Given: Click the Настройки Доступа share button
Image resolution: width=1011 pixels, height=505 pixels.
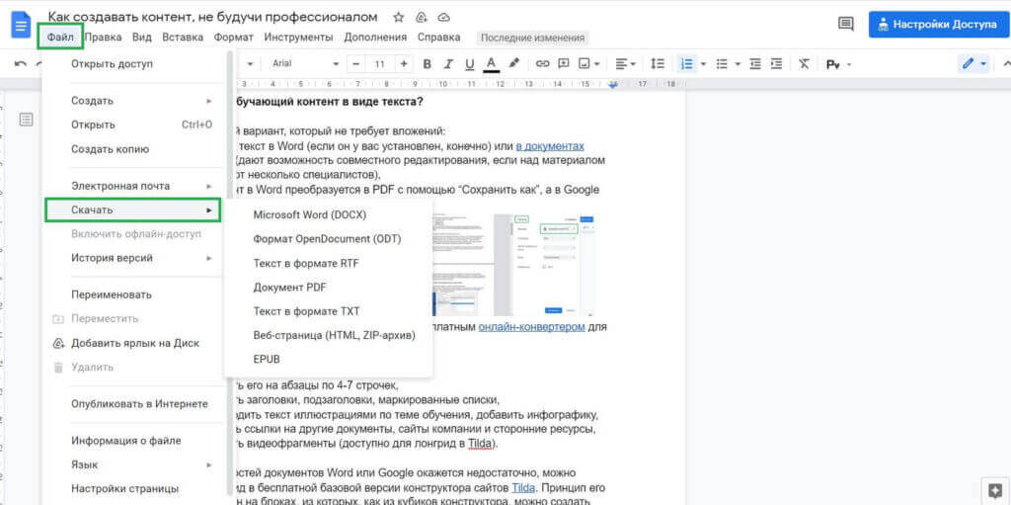Looking at the screenshot, I should 937,25.
